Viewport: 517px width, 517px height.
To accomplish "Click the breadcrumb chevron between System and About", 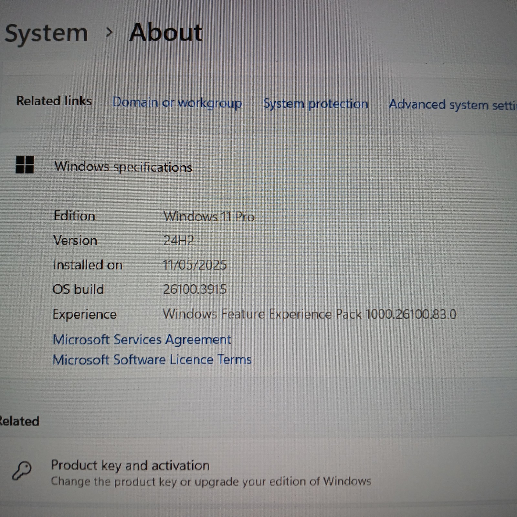I will pyautogui.click(x=109, y=32).
